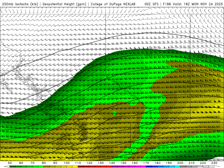The height and width of the screenshot is (168, 224).
Task: Click the 150 kts legend label
Action: (123, 163)
